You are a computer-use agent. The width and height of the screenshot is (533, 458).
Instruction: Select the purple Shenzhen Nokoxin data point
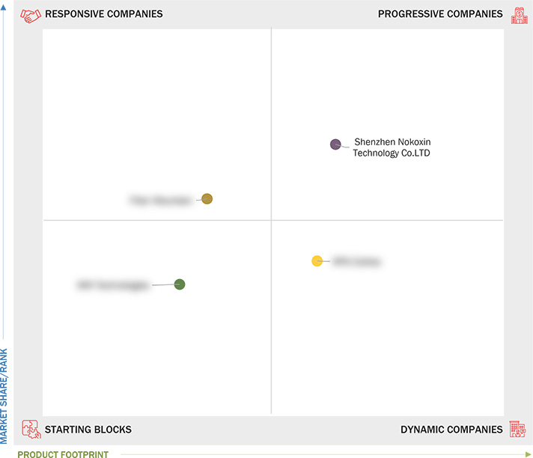(x=335, y=144)
